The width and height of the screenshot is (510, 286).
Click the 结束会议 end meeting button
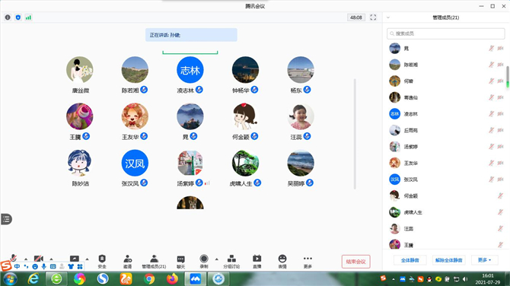pos(355,262)
